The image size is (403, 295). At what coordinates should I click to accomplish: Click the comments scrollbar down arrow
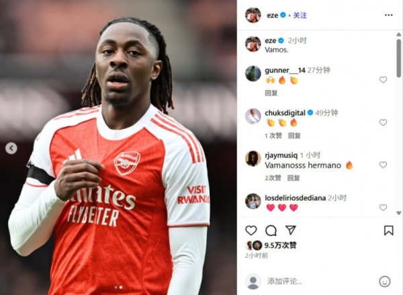(398, 213)
